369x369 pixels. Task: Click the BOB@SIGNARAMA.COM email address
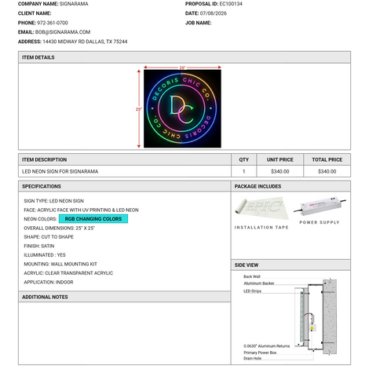[63, 32]
